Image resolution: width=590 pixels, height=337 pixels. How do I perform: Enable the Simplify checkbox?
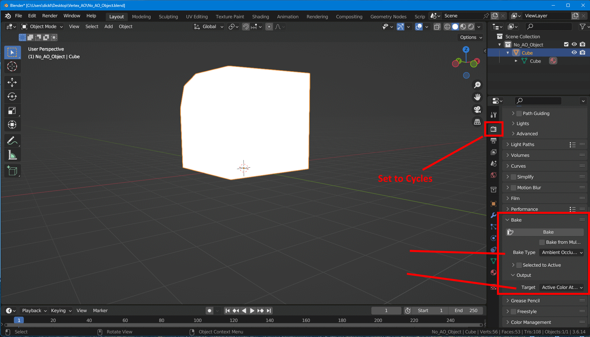pyautogui.click(x=514, y=177)
